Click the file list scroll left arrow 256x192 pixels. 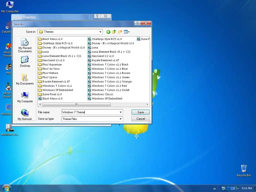tap(40, 104)
